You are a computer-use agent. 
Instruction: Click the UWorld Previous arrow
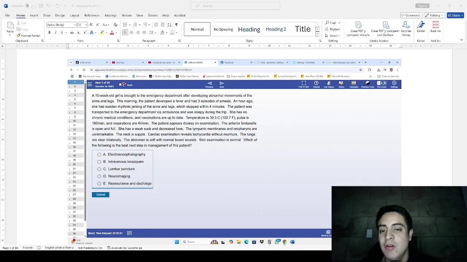(209, 84)
